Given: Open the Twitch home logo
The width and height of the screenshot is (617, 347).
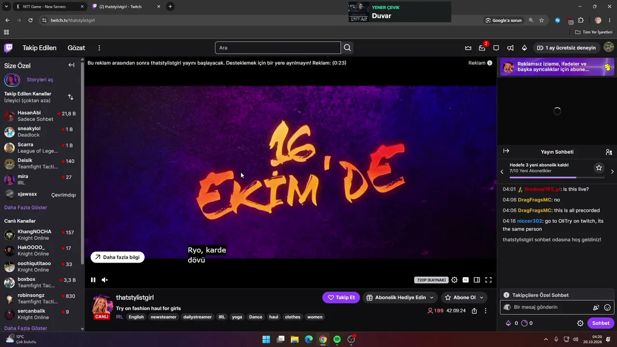Looking at the screenshot, I should (9, 48).
